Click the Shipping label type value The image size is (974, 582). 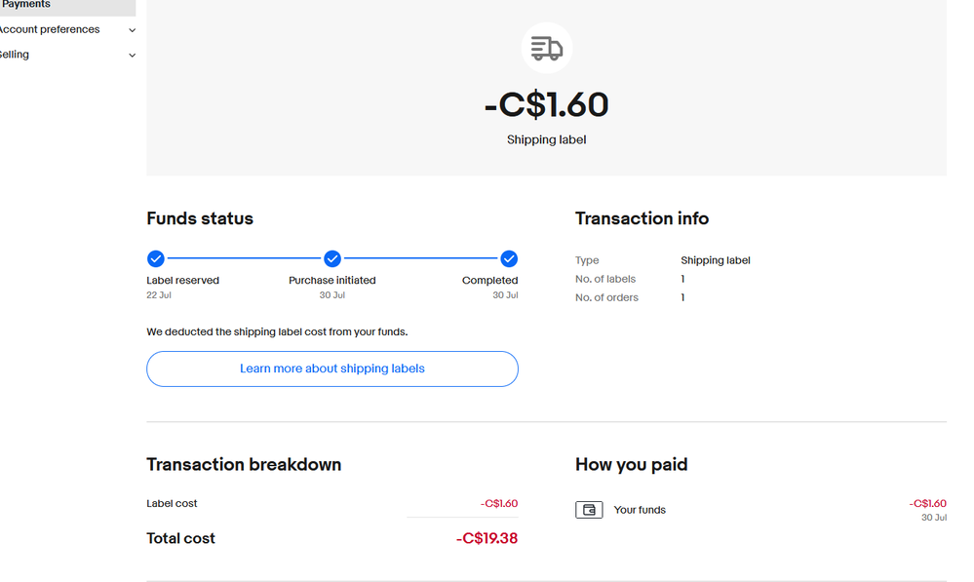[x=715, y=260]
